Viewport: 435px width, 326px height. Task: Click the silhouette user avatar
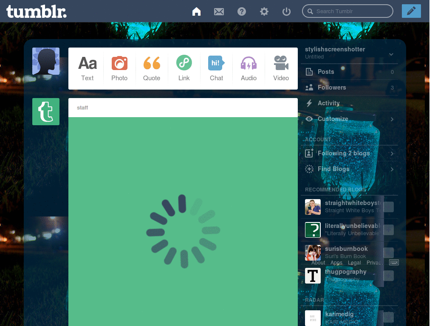[x=46, y=61]
